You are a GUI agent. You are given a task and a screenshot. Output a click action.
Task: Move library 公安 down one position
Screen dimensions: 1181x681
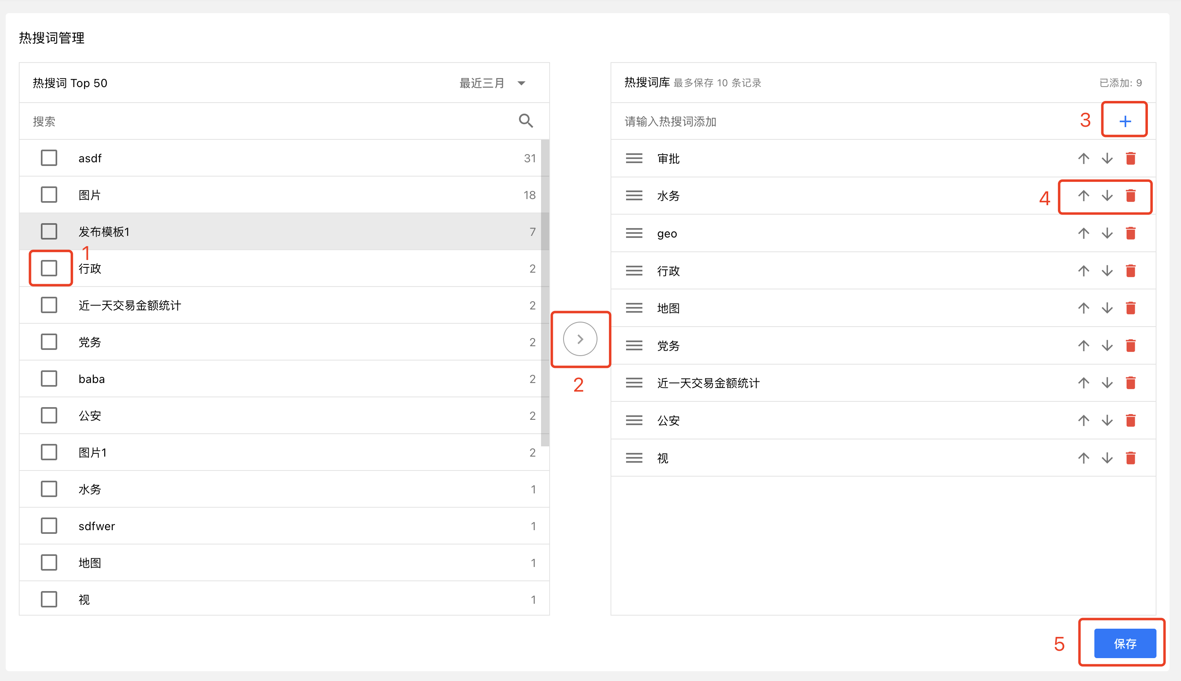pos(1107,421)
